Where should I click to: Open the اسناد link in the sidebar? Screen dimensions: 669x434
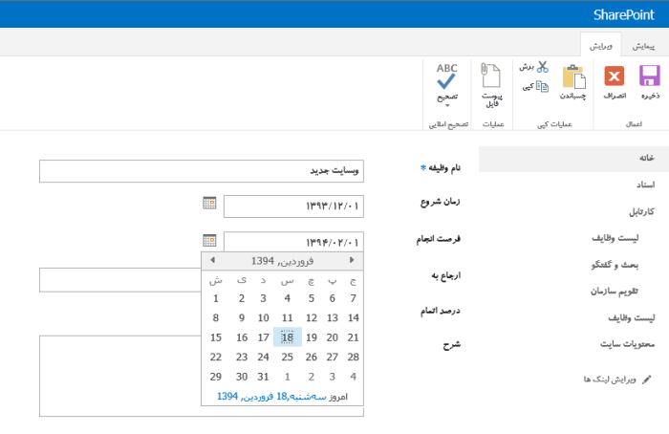pyautogui.click(x=645, y=184)
